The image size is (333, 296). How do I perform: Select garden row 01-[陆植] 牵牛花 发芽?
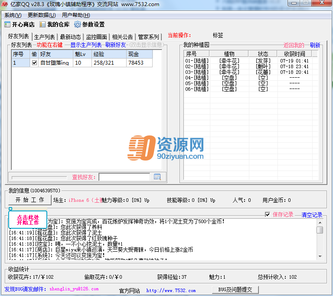[251, 61]
